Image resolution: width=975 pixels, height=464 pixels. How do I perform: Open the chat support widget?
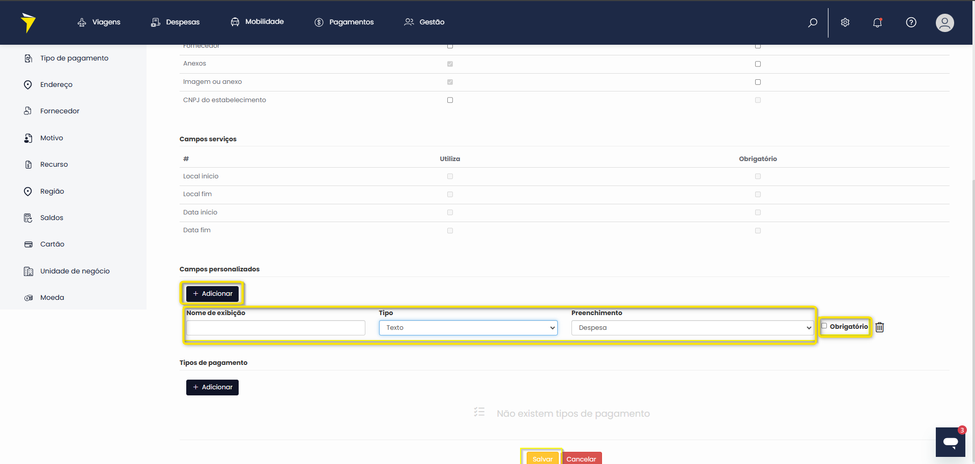coord(950,442)
